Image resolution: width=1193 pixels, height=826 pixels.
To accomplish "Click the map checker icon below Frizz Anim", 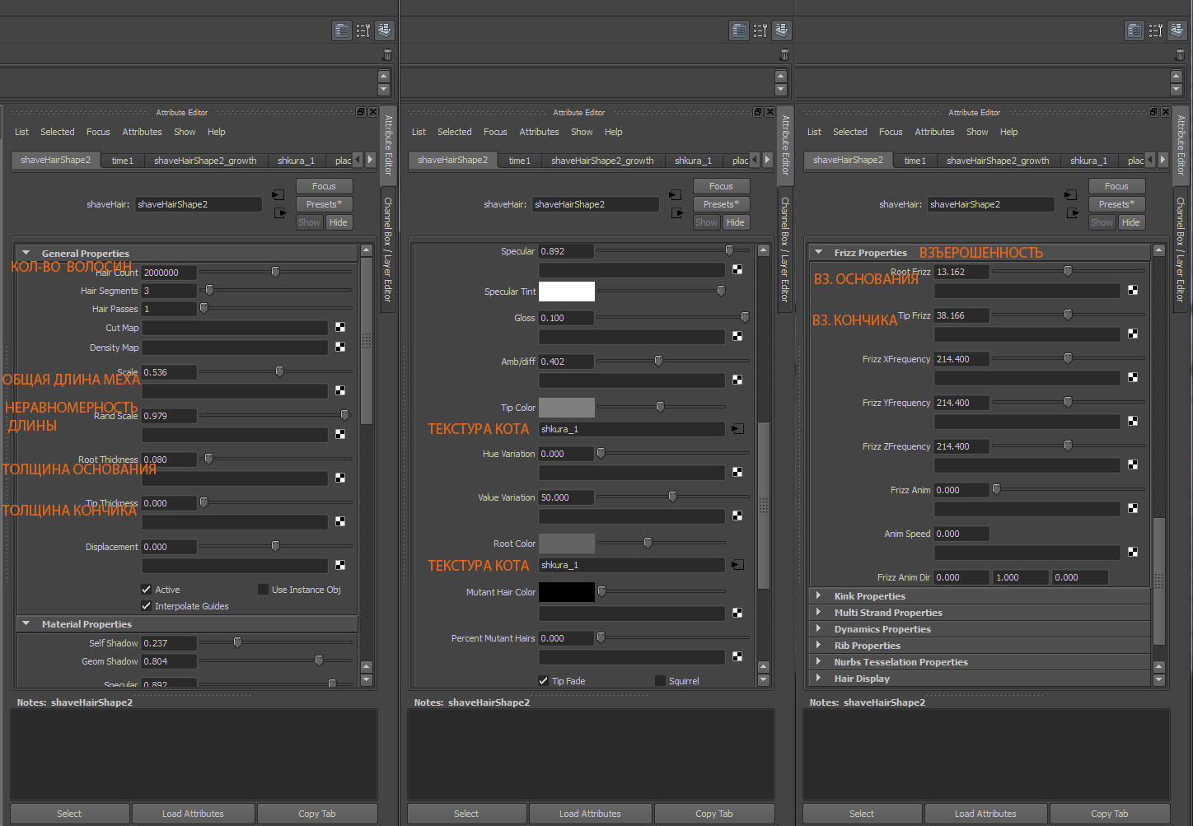I will [1133, 508].
